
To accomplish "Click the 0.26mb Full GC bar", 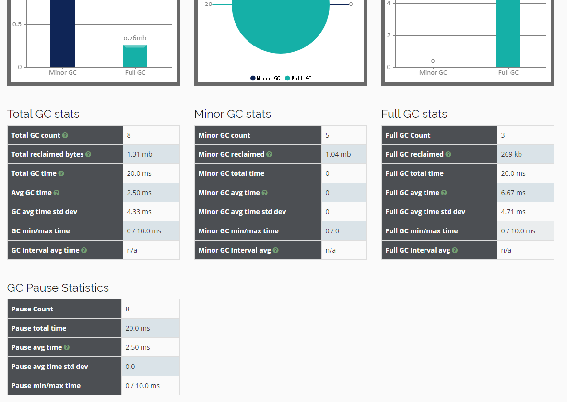I will [135, 56].
